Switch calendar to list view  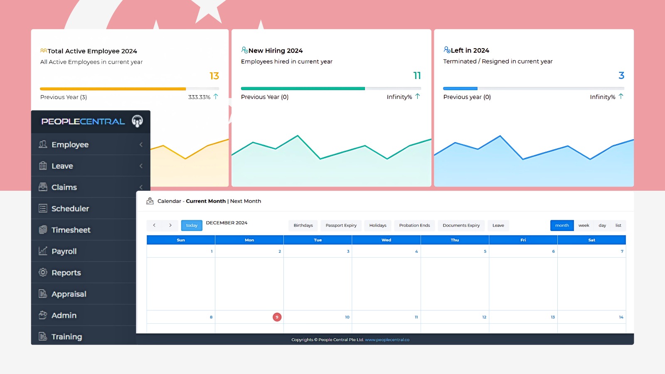click(x=618, y=225)
